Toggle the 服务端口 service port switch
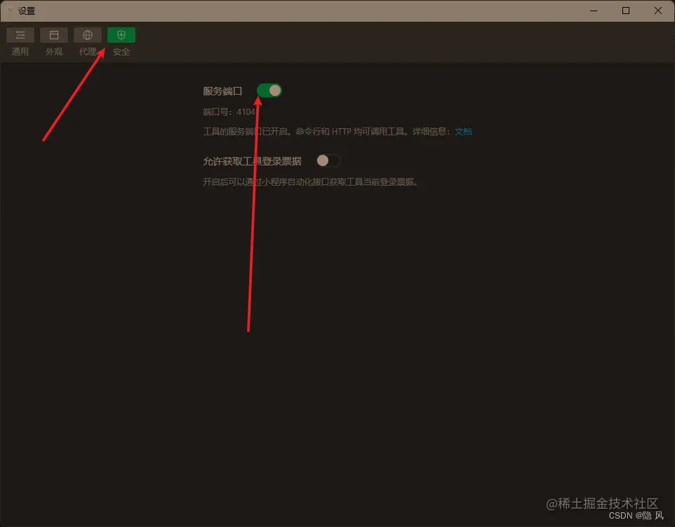 click(269, 90)
